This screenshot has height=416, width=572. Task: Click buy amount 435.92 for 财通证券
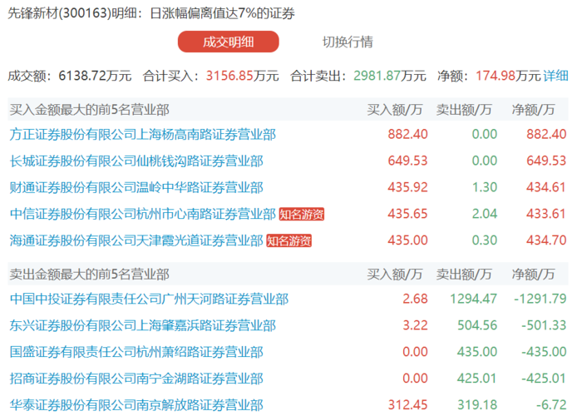pos(407,187)
